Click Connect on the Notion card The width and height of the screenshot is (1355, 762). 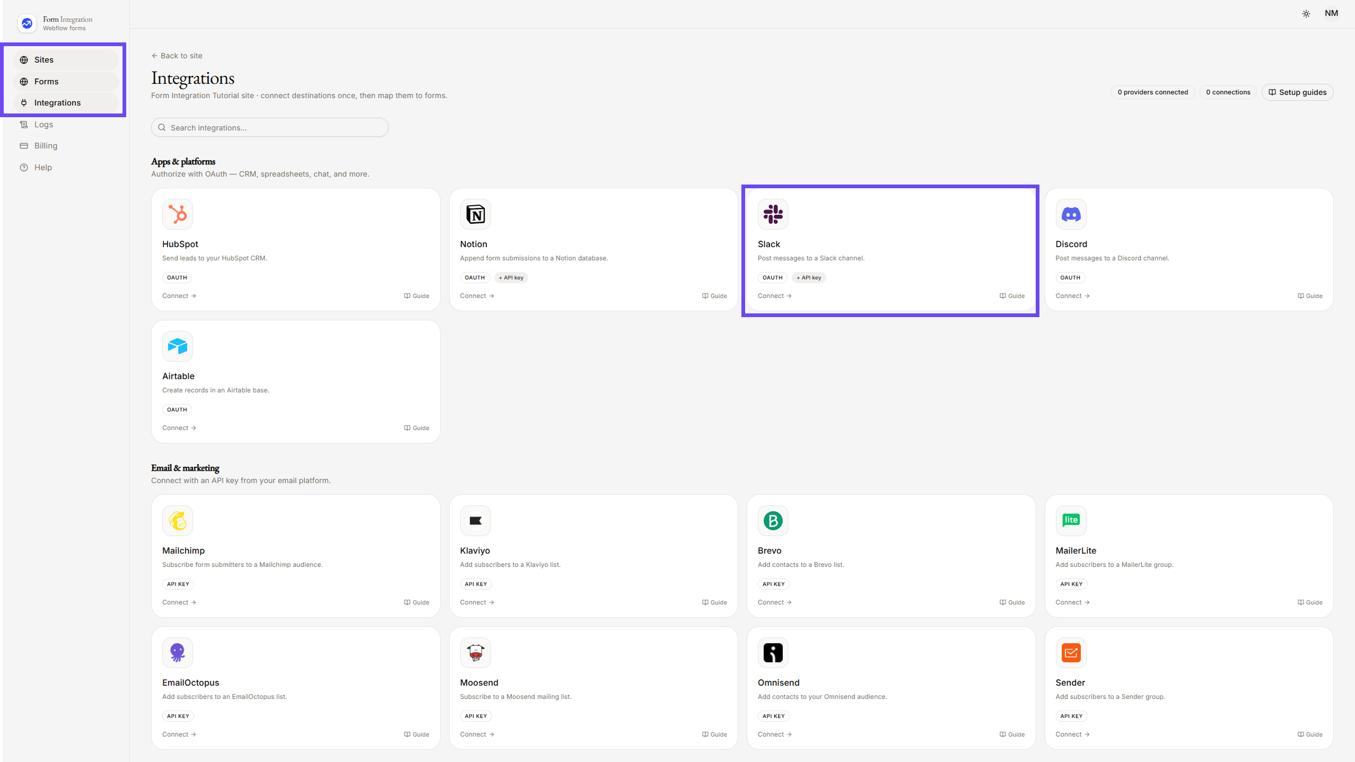click(x=477, y=296)
